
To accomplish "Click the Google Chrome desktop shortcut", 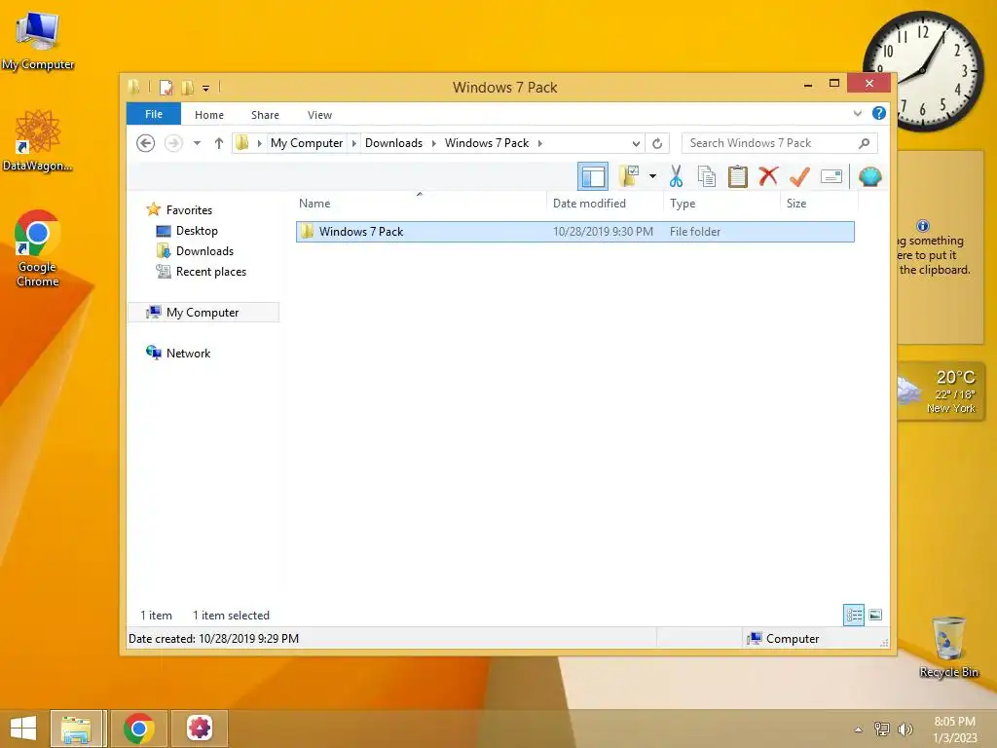I will [x=38, y=248].
